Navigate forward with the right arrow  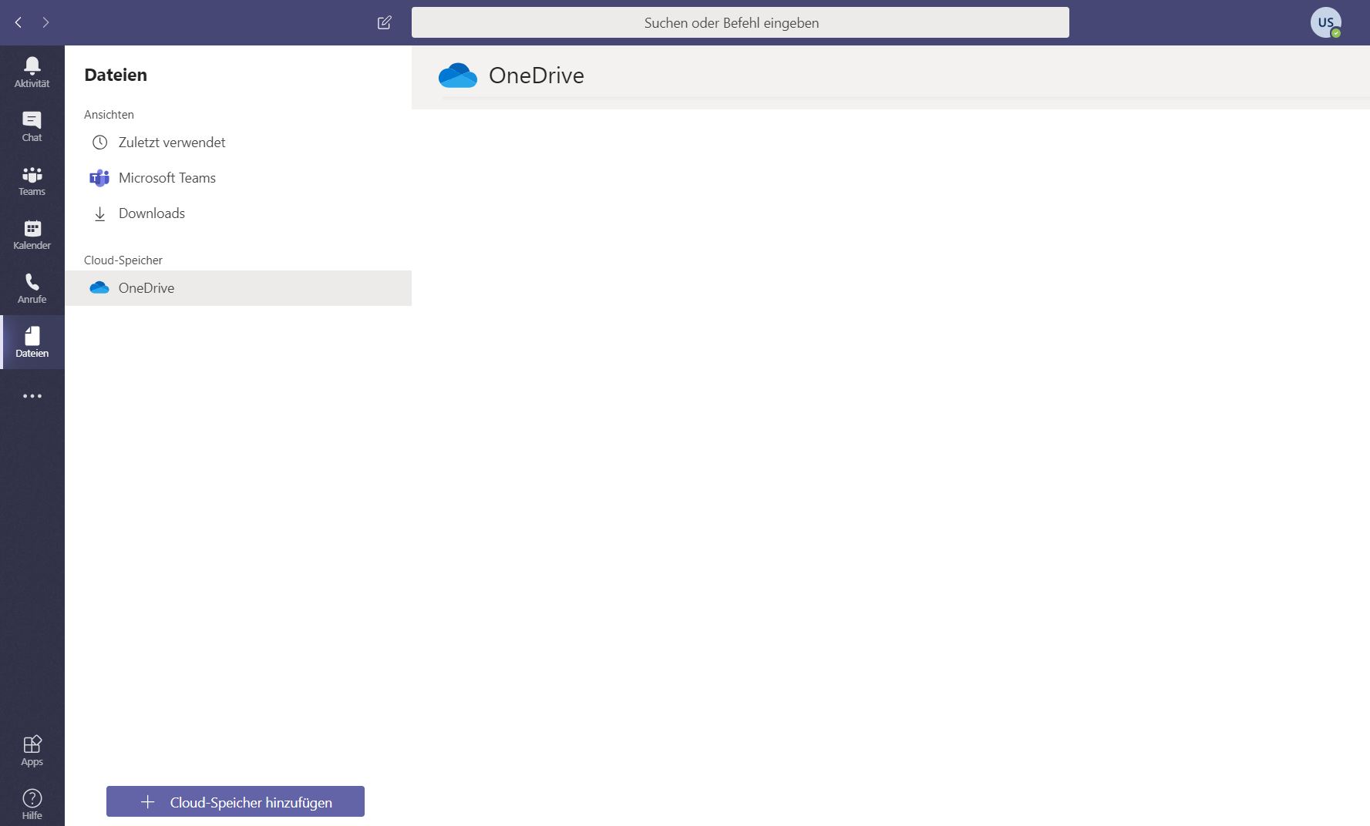45,22
